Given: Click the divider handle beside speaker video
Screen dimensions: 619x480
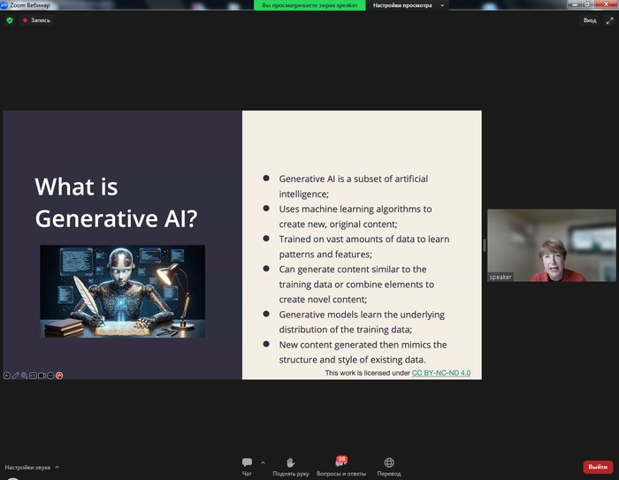Looking at the screenshot, I should coord(484,245).
